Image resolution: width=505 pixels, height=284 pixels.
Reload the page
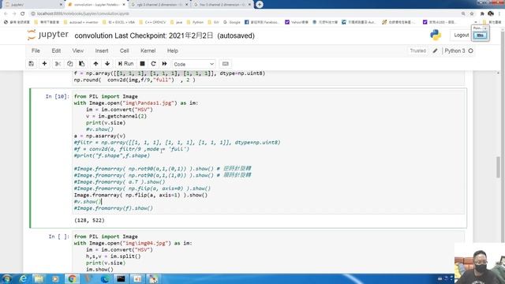point(23,13)
